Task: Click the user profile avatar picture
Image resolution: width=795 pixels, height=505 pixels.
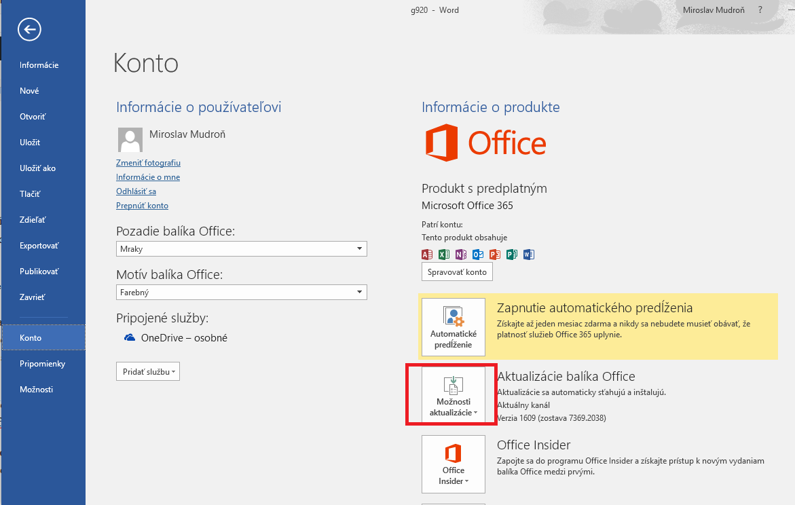Action: click(x=130, y=139)
